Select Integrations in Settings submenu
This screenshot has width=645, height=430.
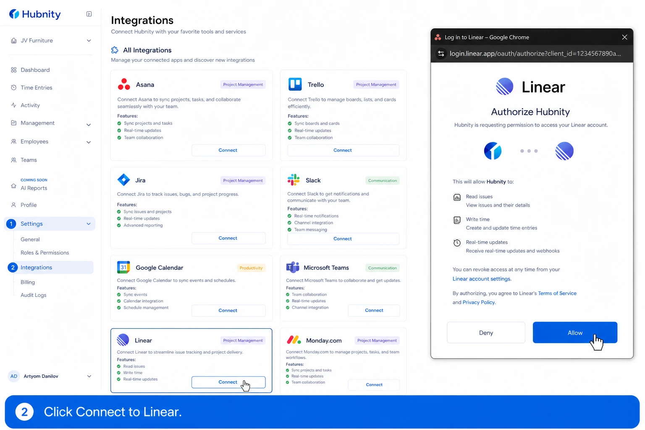coord(50,267)
